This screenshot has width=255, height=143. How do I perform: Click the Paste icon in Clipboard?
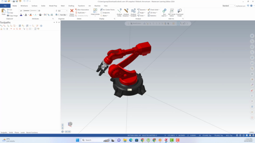click(x=4, y=12)
